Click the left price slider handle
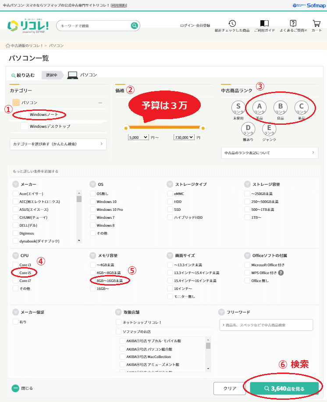The width and height of the screenshot is (327, 402). 126,128
